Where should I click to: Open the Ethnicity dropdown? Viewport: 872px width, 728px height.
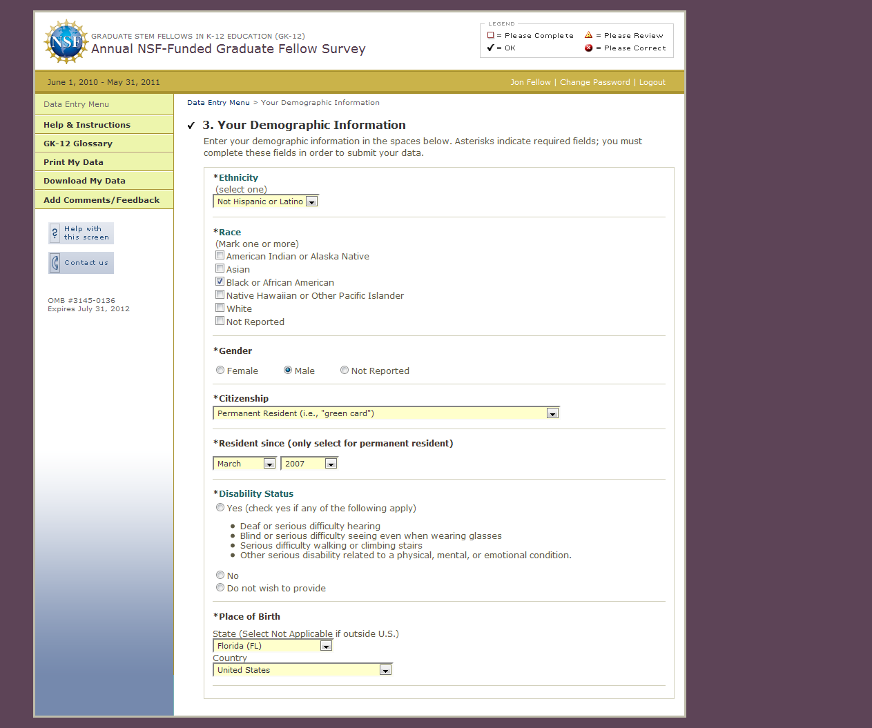(311, 202)
